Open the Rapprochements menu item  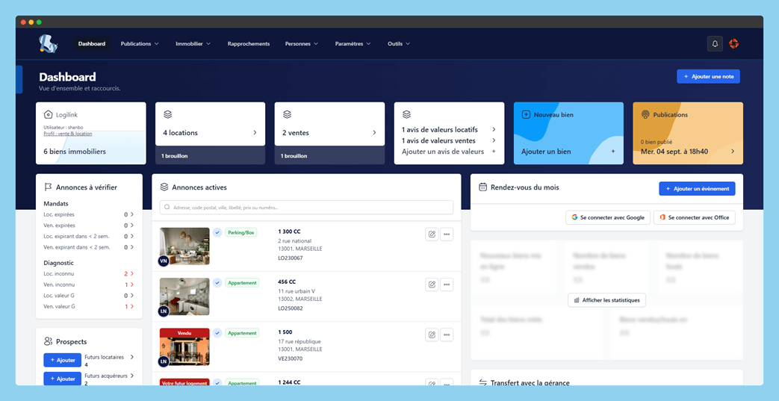tap(249, 44)
